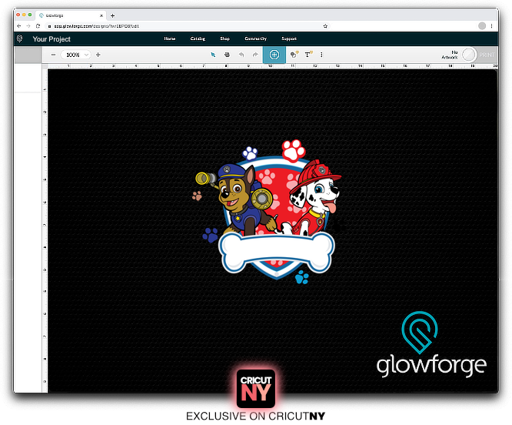Open the Shop menu
The width and height of the screenshot is (512, 425).
pyautogui.click(x=224, y=38)
